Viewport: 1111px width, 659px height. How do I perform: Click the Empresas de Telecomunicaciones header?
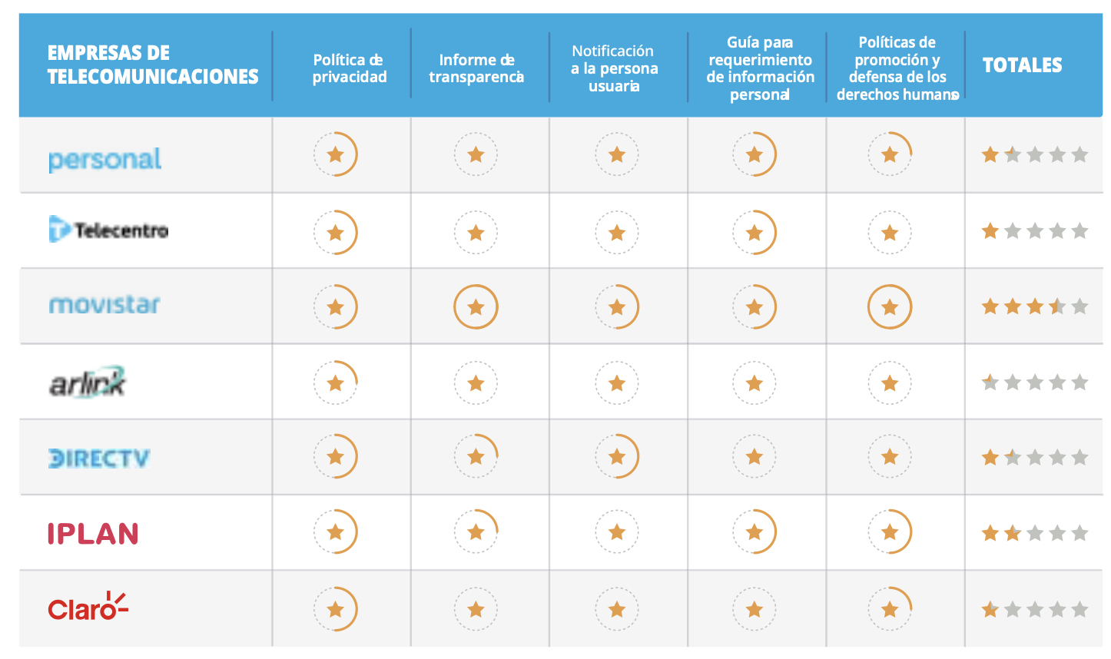pos(153,65)
